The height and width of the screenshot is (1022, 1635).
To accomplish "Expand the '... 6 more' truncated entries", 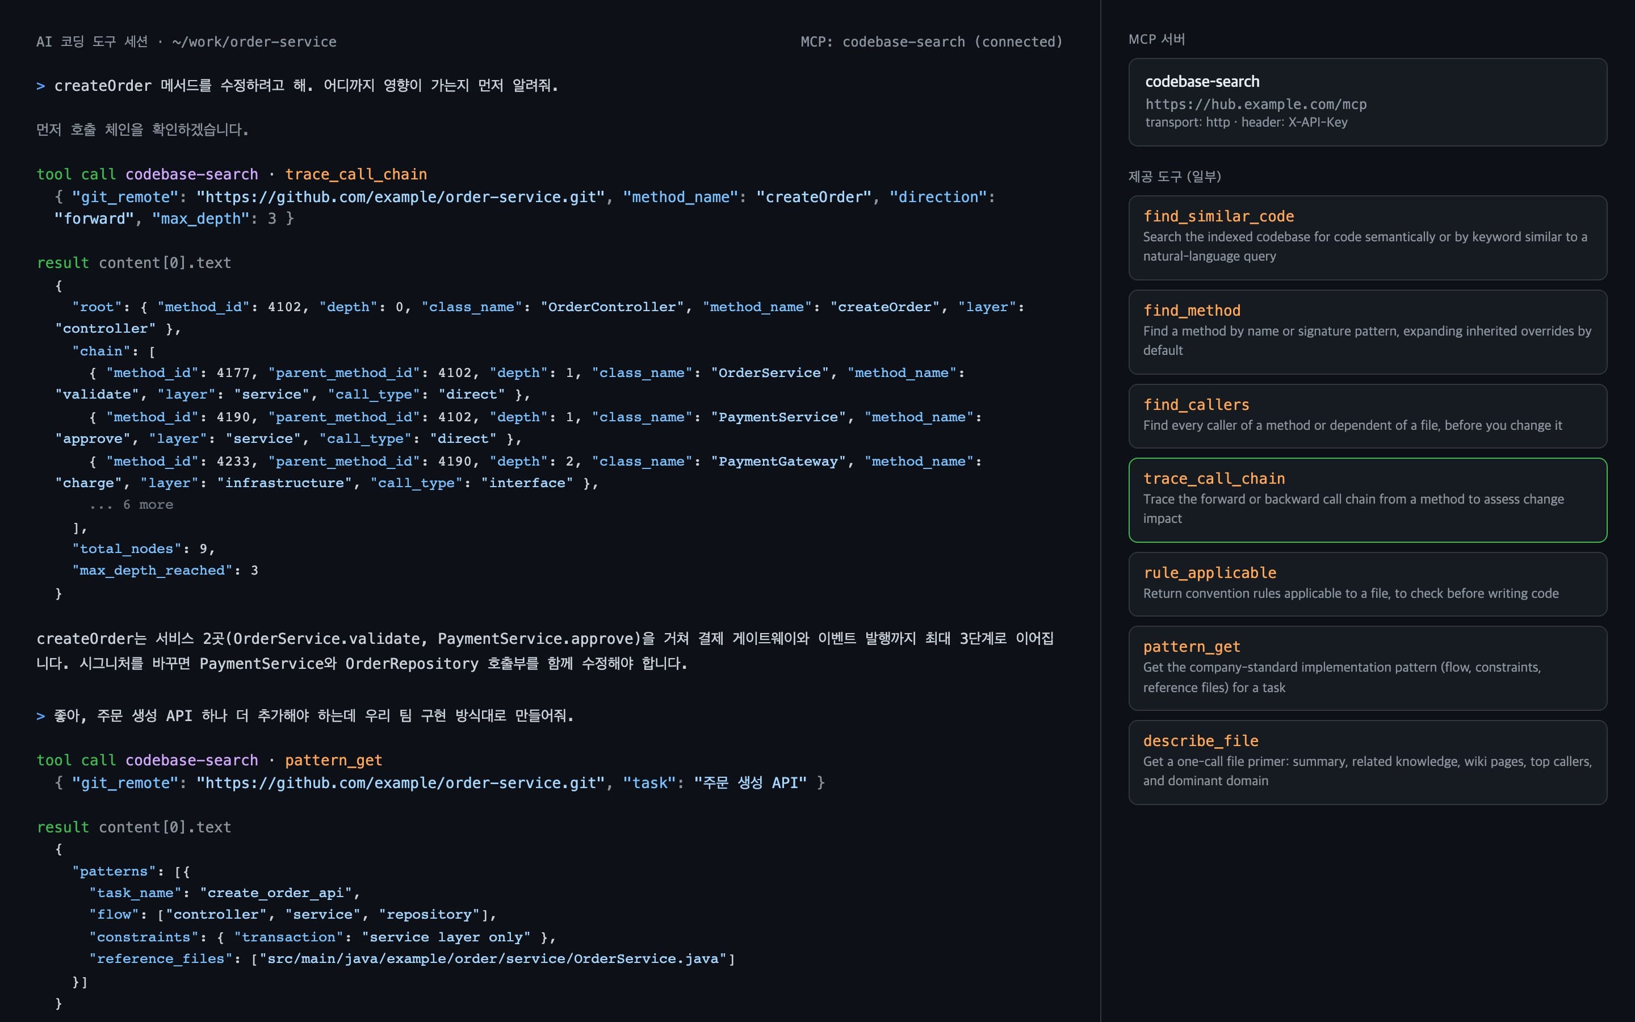I will [x=131, y=505].
